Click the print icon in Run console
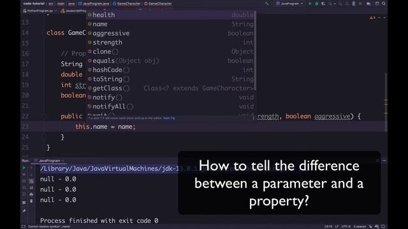 click(31, 194)
